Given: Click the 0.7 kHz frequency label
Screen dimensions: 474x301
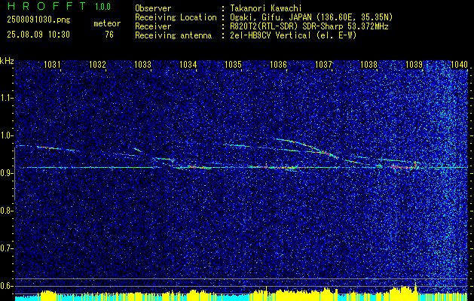Looking at the screenshot, I should pyautogui.click(x=6, y=248).
